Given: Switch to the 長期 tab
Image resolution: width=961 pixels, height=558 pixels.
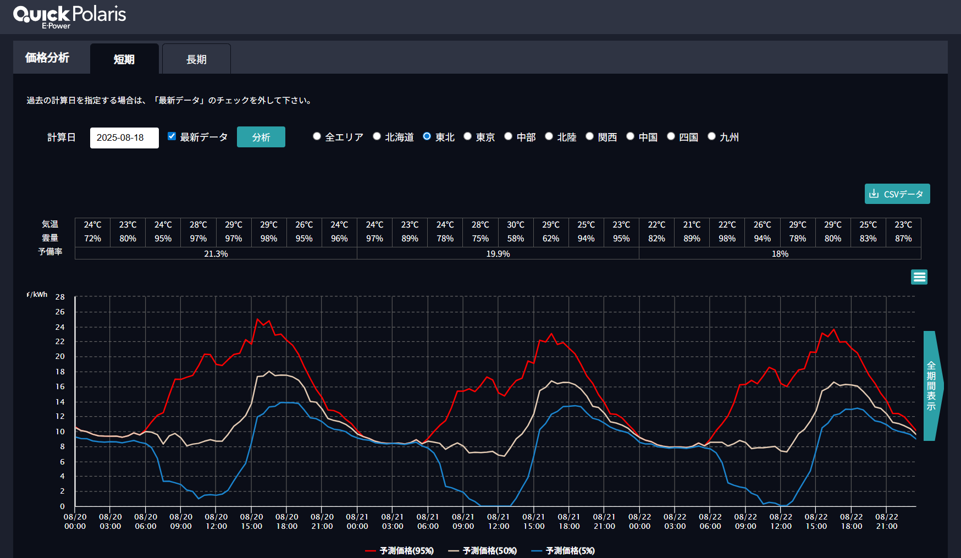Looking at the screenshot, I should pos(196,59).
